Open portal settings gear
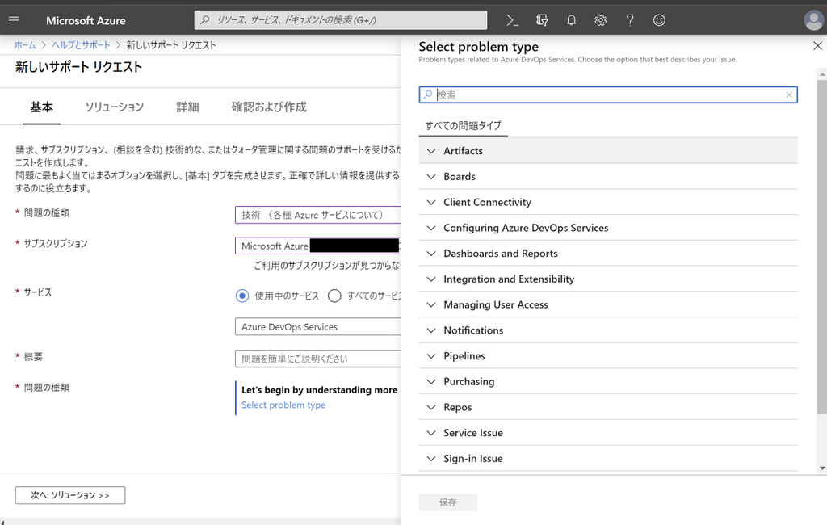 tap(600, 20)
